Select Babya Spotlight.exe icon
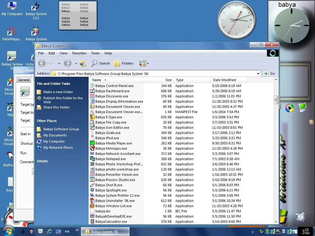 click(92, 190)
